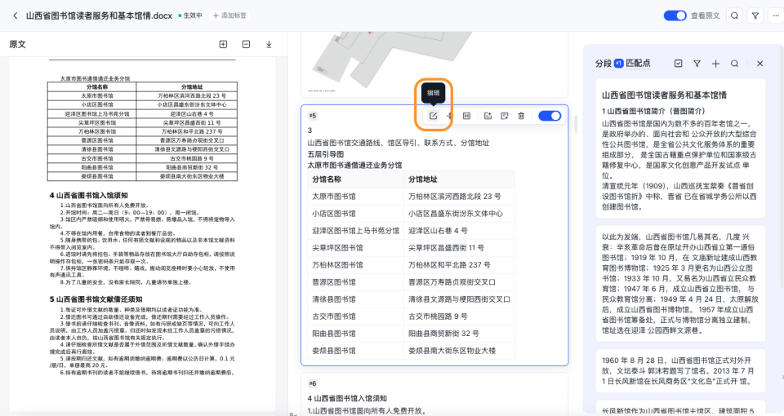
Task: Delete segment #5 with trash icon
Action: (x=521, y=116)
